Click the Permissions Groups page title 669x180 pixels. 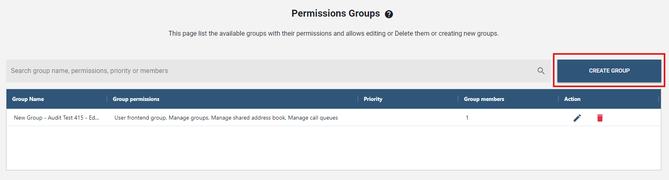pos(335,13)
